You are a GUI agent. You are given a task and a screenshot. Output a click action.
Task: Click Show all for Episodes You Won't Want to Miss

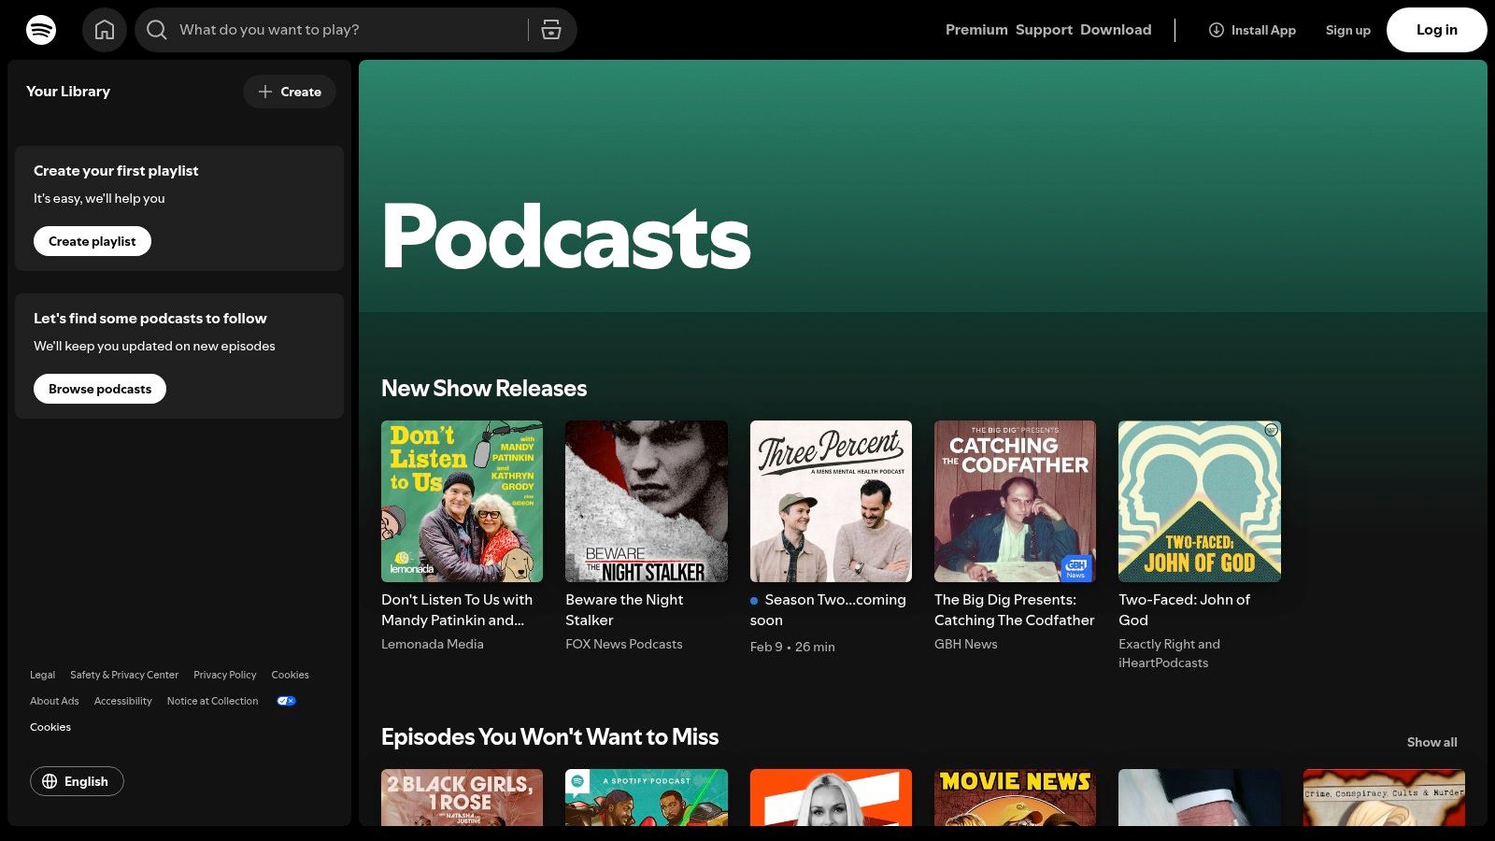(1431, 741)
